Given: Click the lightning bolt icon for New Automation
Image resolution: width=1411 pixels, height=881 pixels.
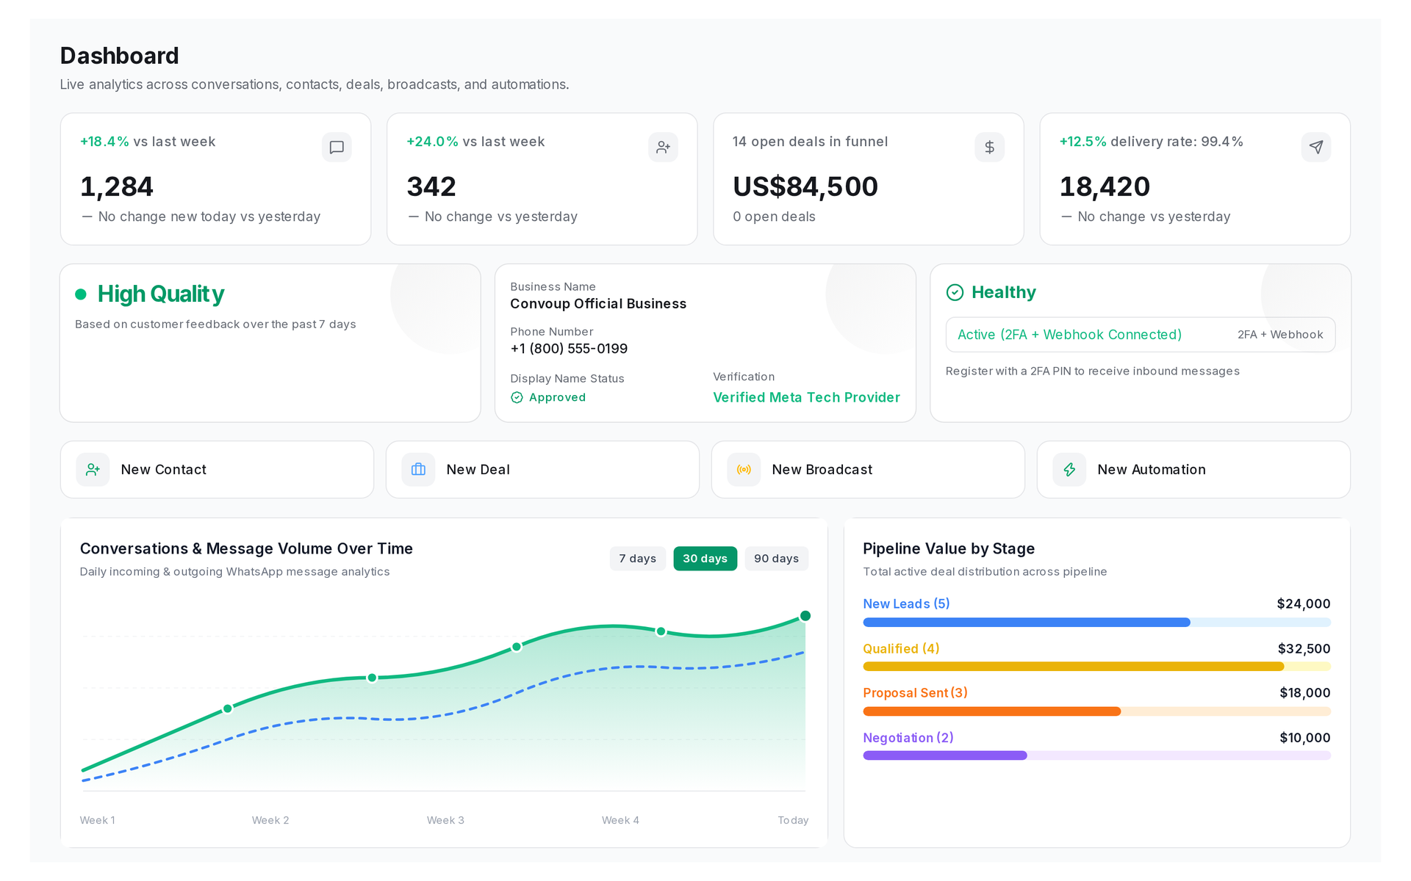Looking at the screenshot, I should coord(1069,470).
